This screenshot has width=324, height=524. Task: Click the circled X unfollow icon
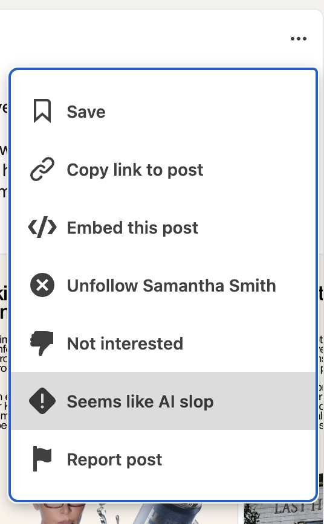point(42,285)
